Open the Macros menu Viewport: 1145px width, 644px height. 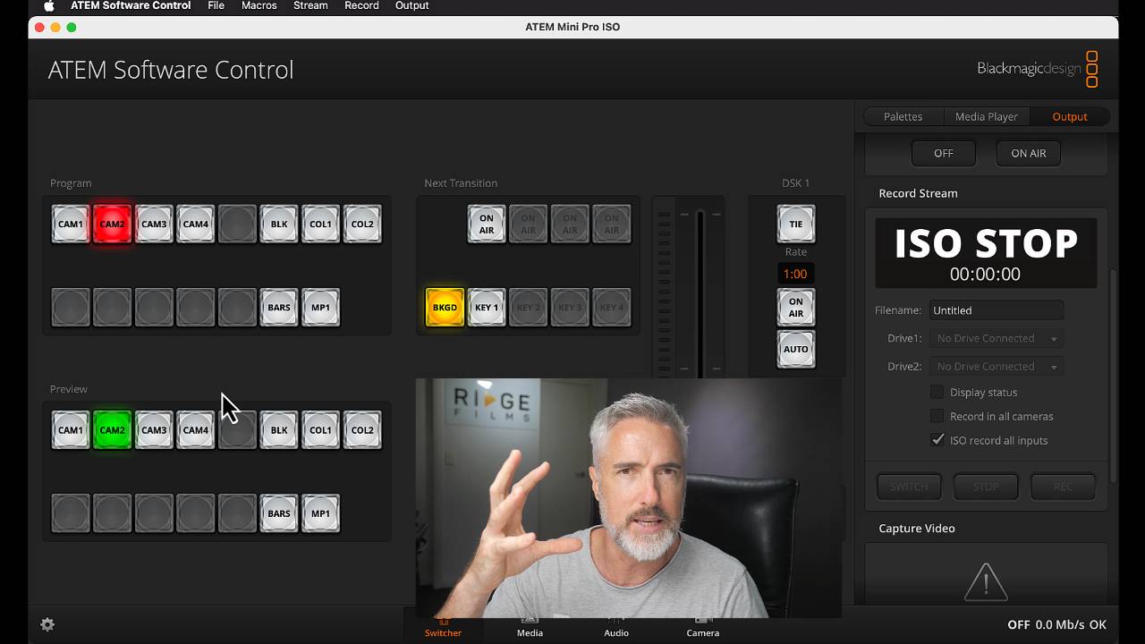(x=259, y=6)
